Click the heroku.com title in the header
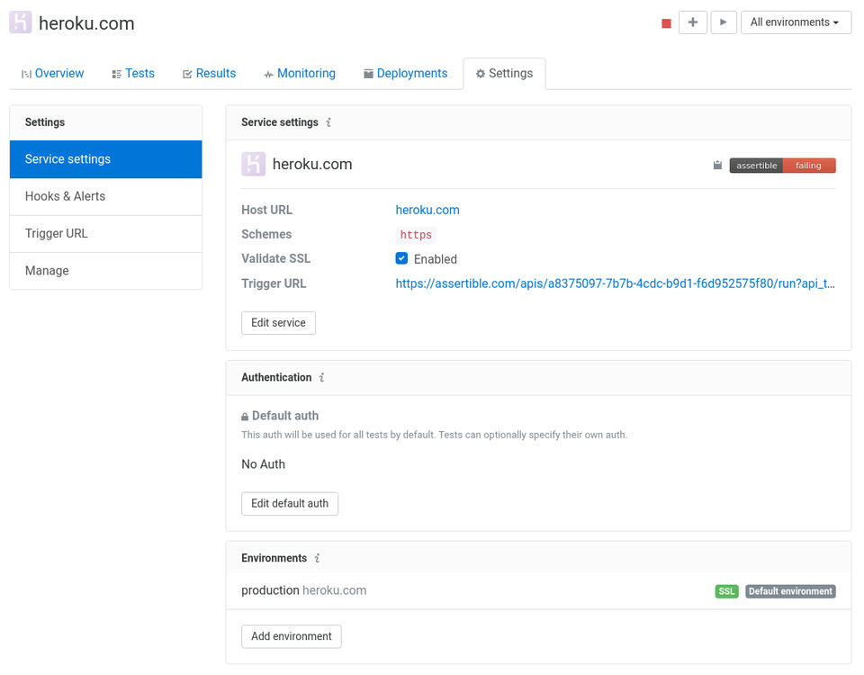Image resolution: width=864 pixels, height=675 pixels. click(x=86, y=23)
